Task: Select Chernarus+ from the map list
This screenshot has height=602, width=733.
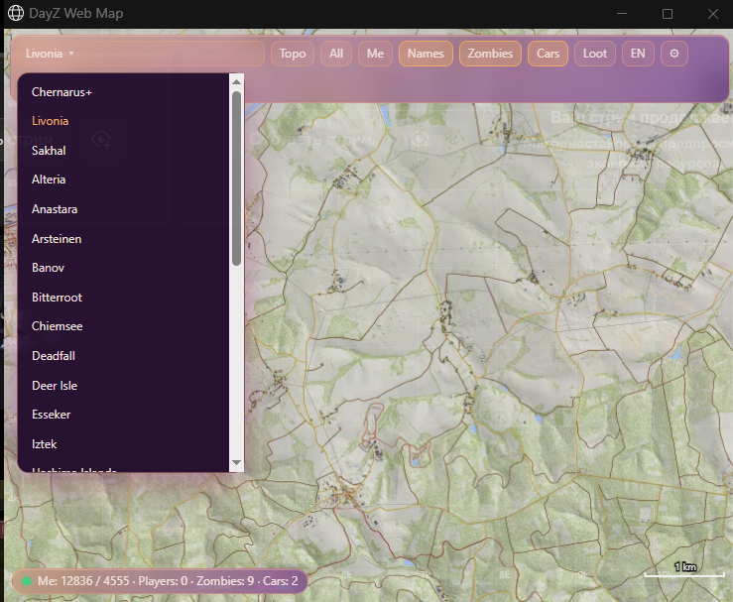Action: (123, 92)
